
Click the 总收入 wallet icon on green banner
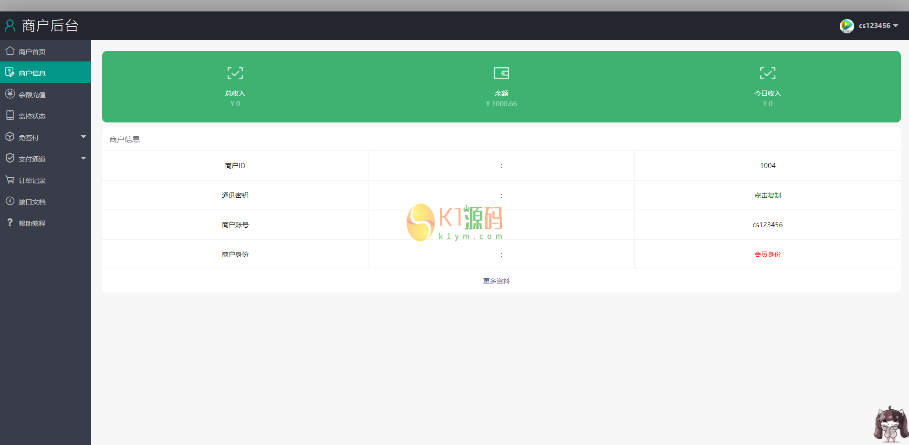pyautogui.click(x=235, y=73)
